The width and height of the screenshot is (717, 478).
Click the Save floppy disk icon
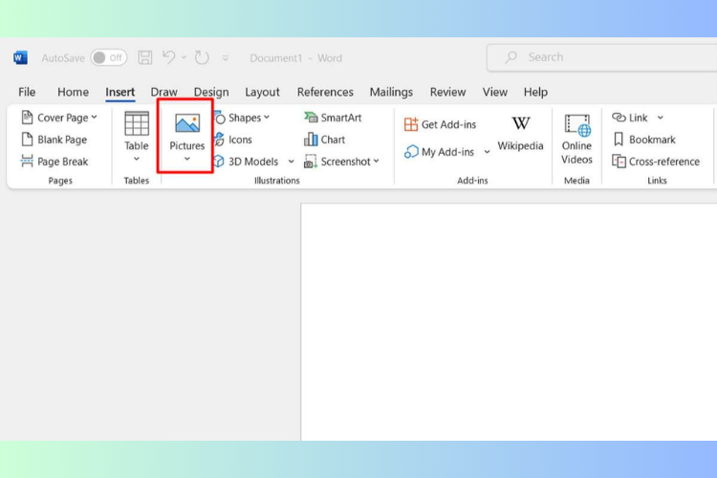145,57
